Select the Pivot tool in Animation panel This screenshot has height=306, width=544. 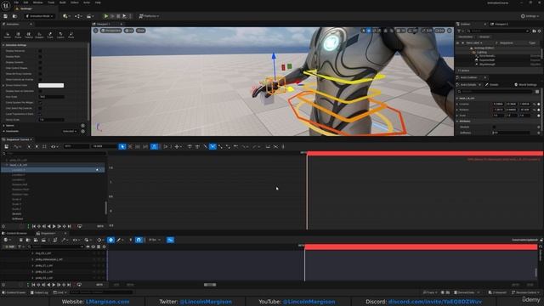(x=71, y=35)
